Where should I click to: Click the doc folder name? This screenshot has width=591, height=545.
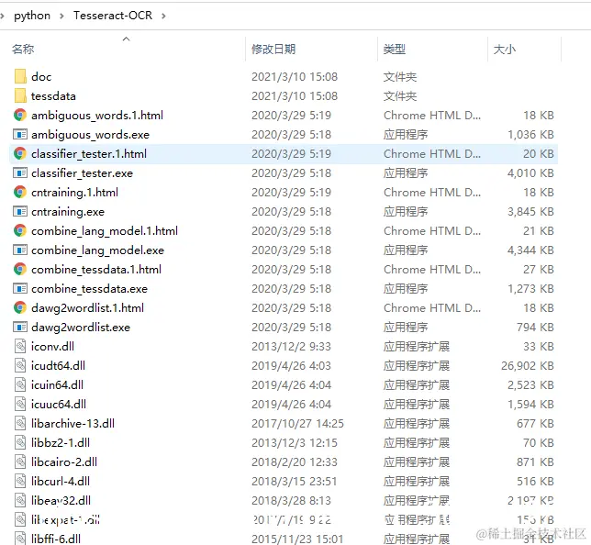41,76
